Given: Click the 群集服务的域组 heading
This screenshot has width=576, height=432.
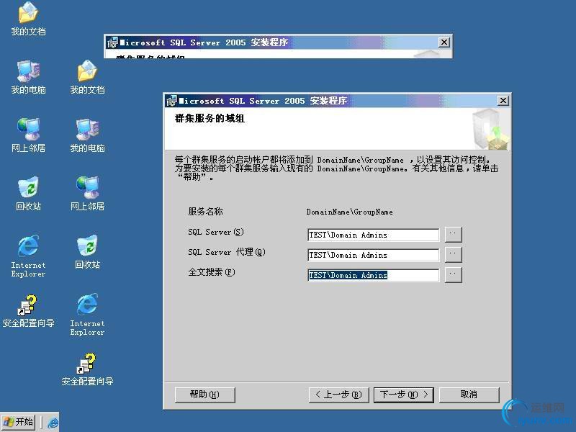Looking at the screenshot, I should click(x=210, y=118).
